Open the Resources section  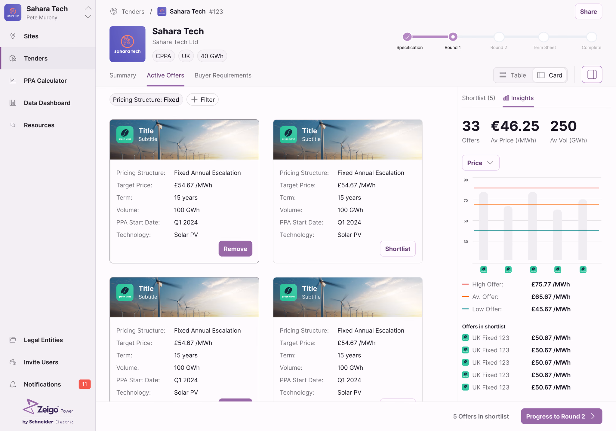coord(48,125)
